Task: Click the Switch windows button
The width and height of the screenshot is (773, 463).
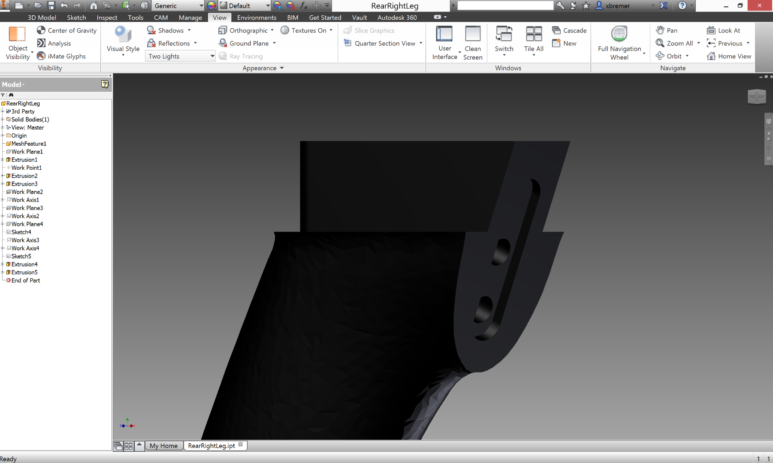Action: click(504, 41)
